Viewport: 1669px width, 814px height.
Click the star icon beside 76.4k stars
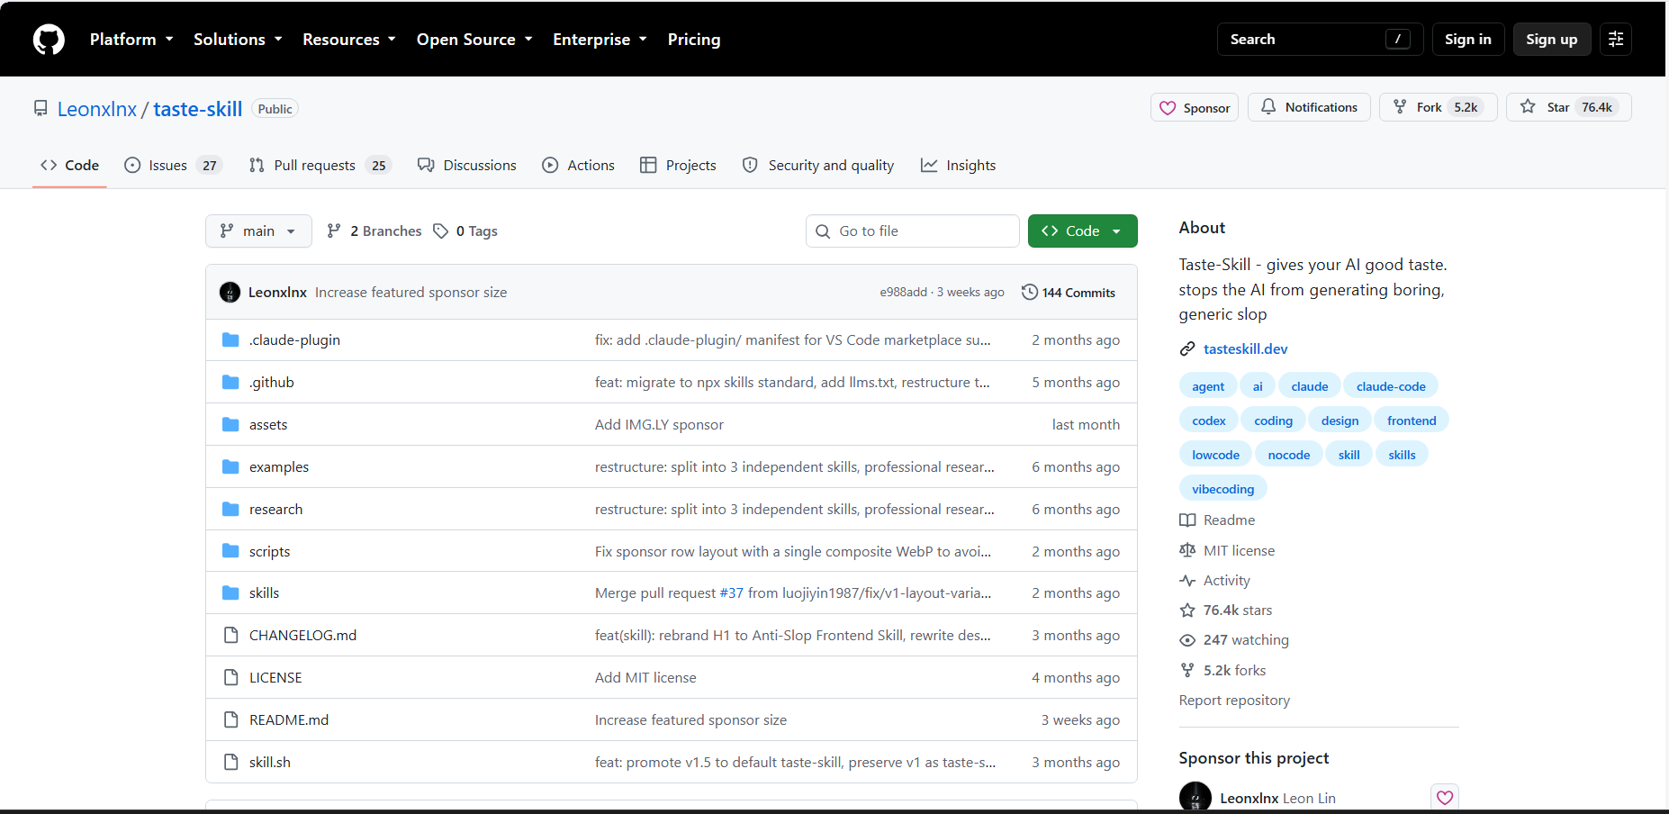point(1187,610)
